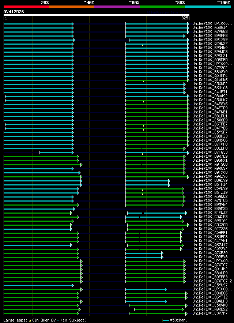Select the UniRef100_B4FNE1 label

(210, 112)
